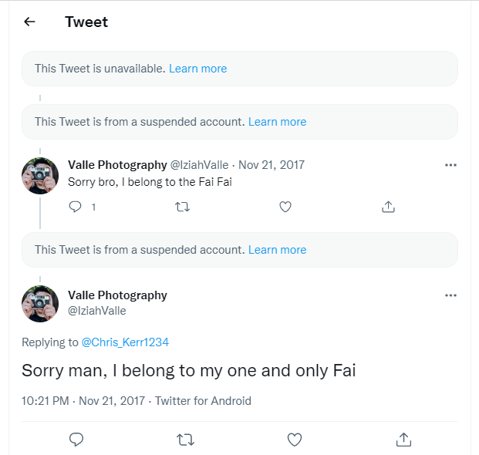The image size is (479, 455).
Task: Open the Nov 21, 2017 timestamp on upper tweet
Action: click(272, 165)
